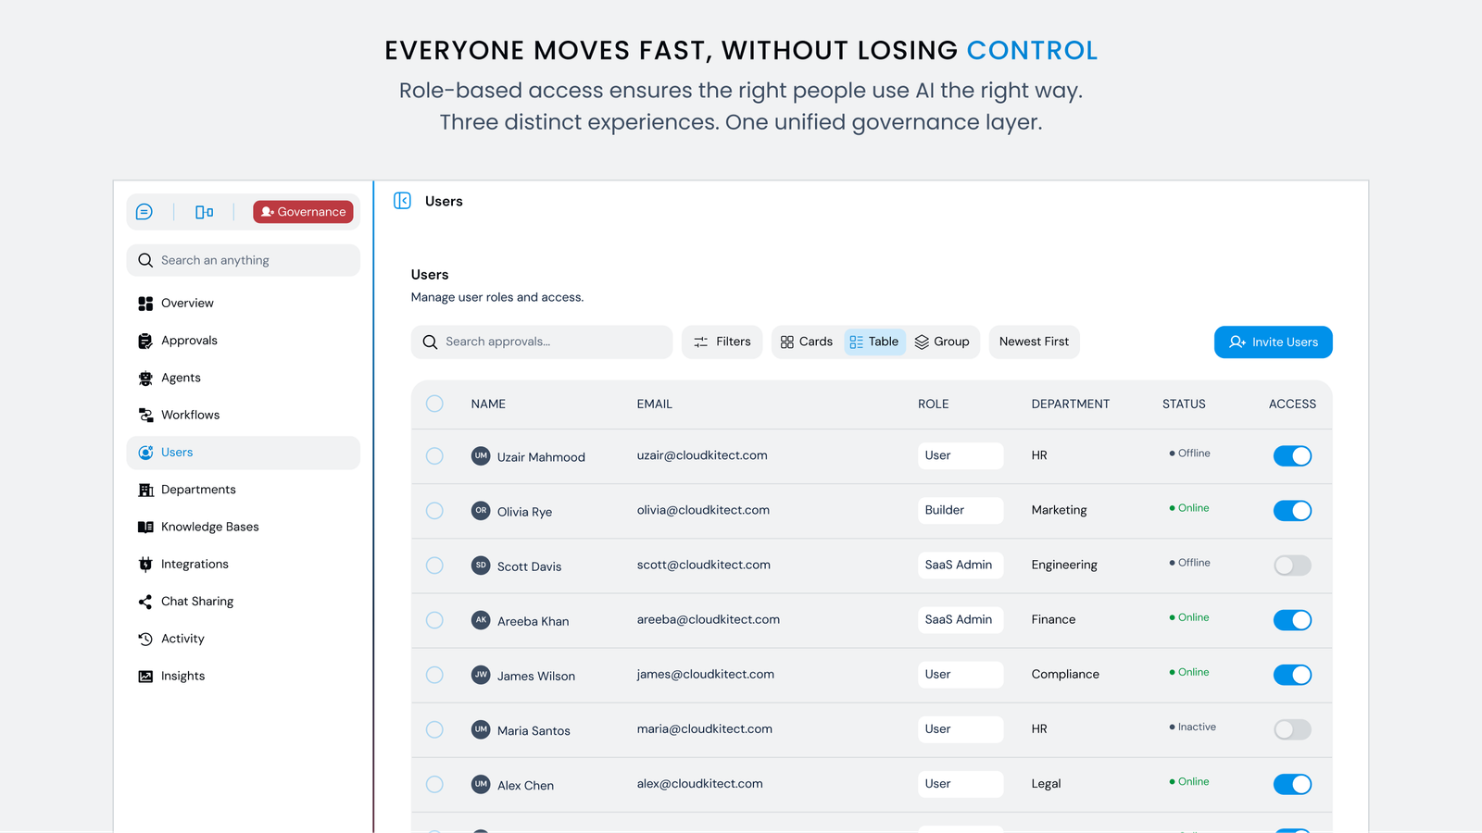The image size is (1482, 833).
Task: Change role dropdown for James Wilson
Action: [x=960, y=674]
